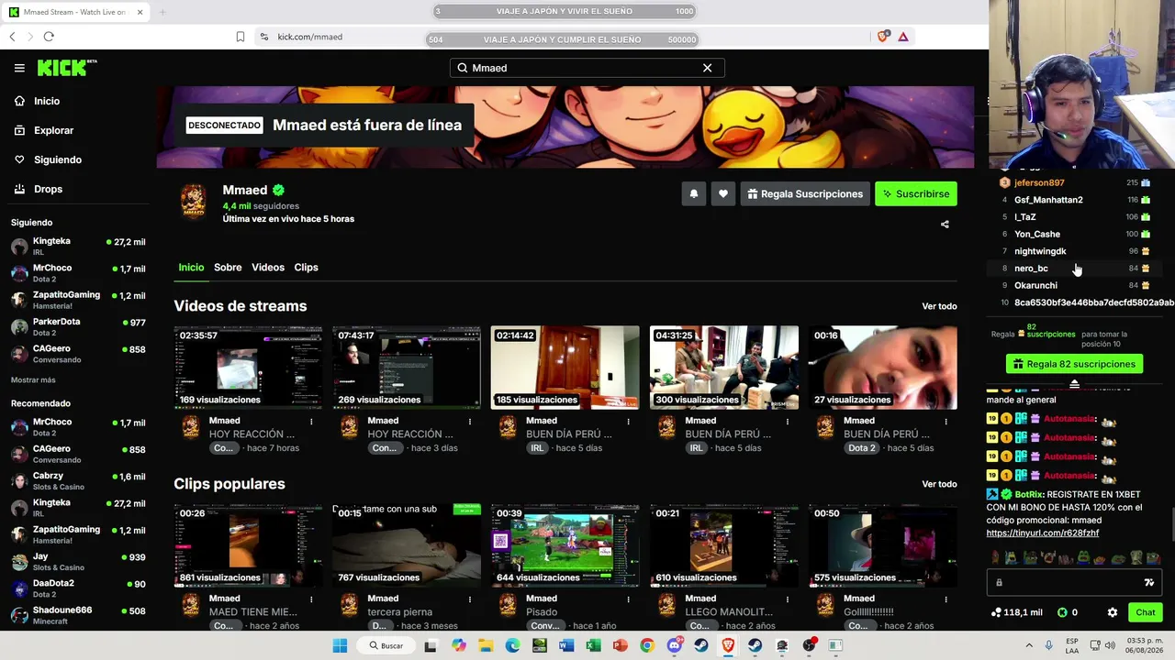The width and height of the screenshot is (1175, 660).
Task: Open Shadoune666 in the recommended list
Action: (x=77, y=615)
